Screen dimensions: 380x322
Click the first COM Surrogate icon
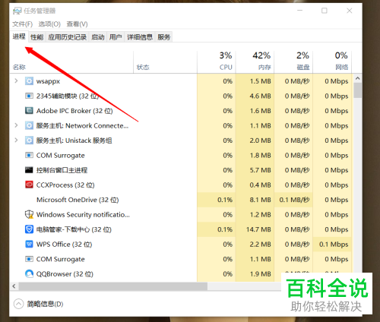point(29,155)
